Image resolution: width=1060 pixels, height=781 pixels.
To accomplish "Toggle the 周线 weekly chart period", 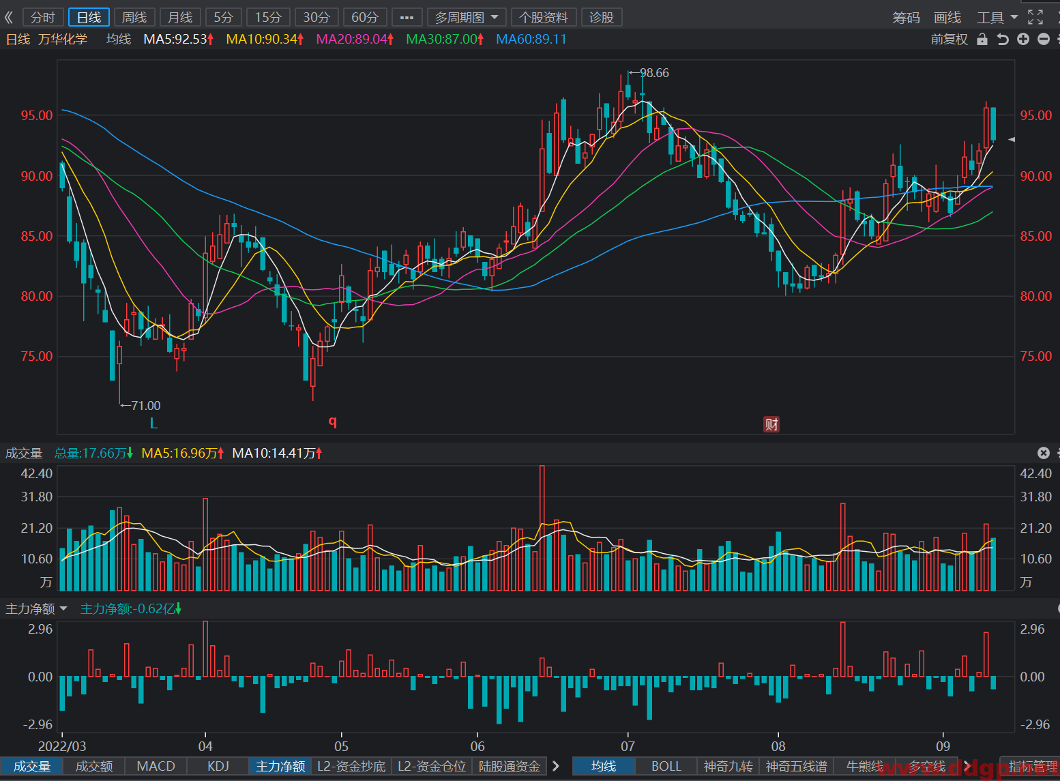I will [134, 17].
